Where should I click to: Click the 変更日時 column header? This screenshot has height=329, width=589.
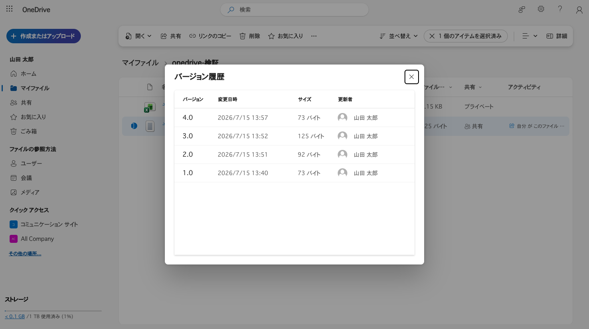click(227, 99)
